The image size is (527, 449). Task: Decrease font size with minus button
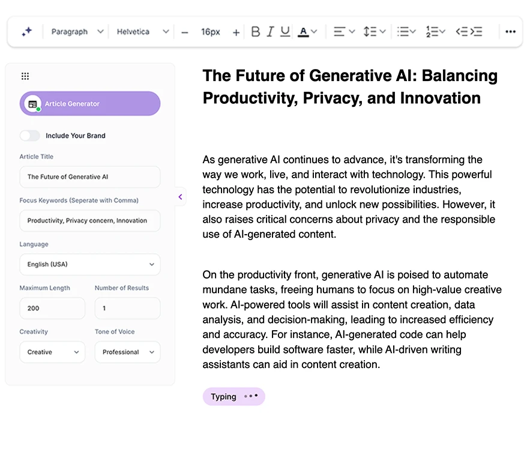(184, 32)
